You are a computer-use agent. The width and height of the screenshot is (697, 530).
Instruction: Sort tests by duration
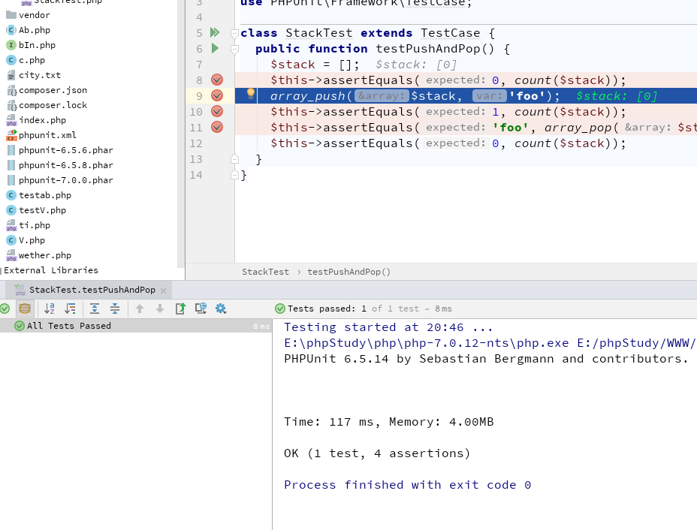(x=70, y=309)
